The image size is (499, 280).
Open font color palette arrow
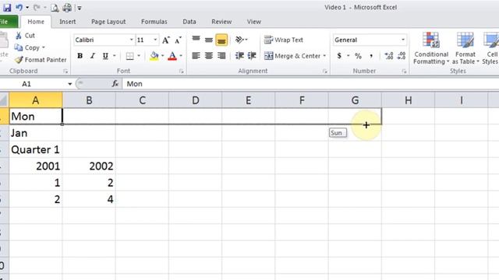[181, 56]
